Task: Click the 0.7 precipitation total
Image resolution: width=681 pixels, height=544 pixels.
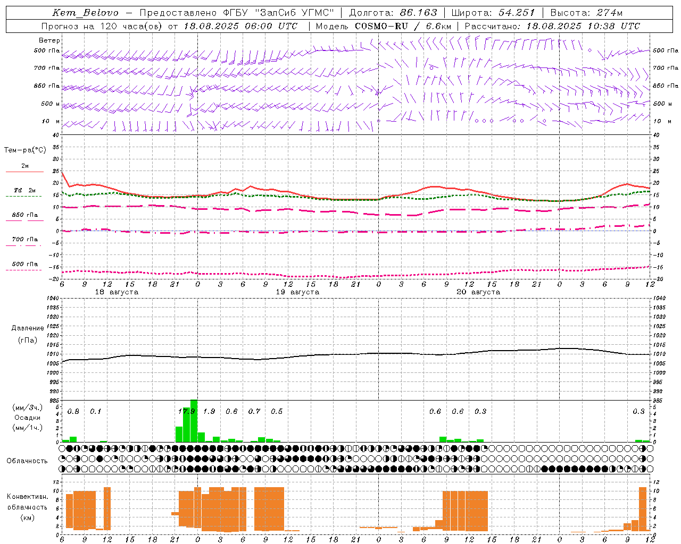Action: pyautogui.click(x=254, y=411)
